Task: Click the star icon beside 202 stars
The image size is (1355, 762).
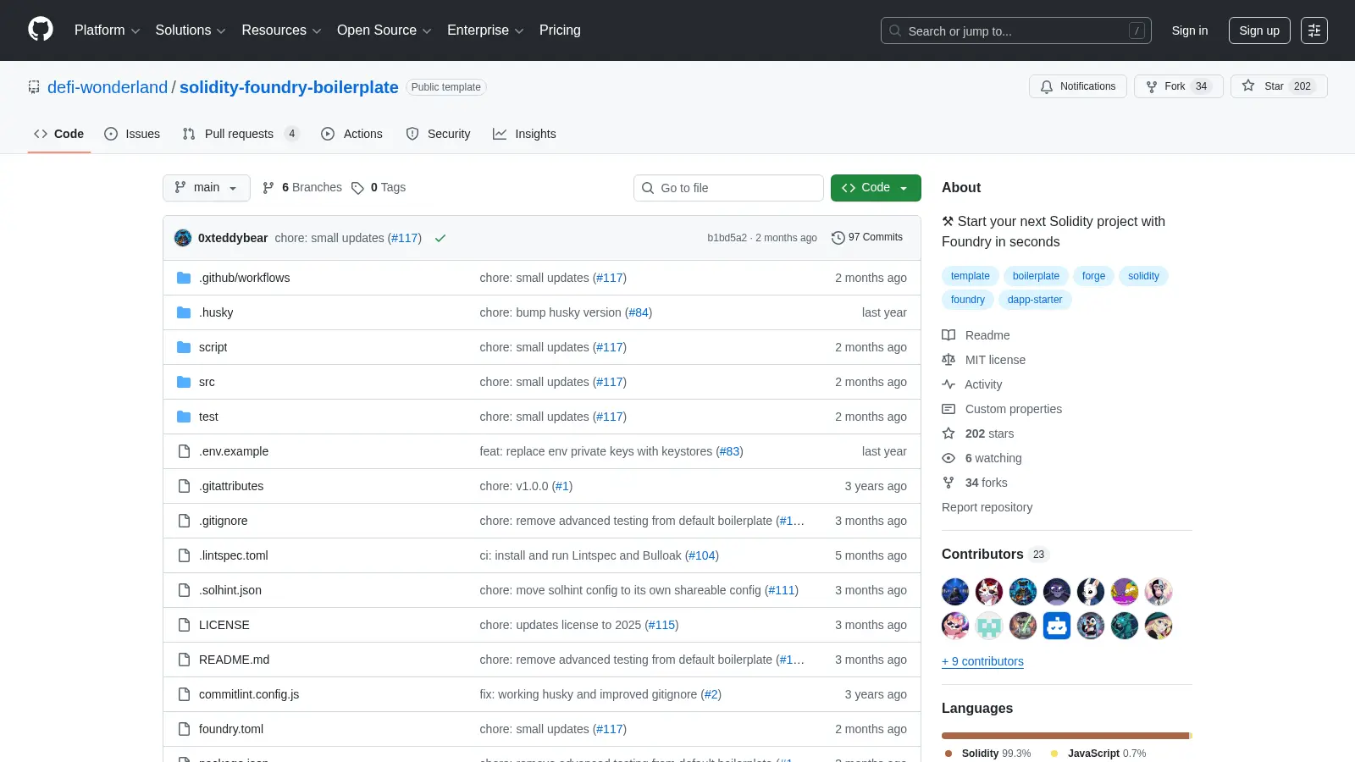Action: click(948, 433)
